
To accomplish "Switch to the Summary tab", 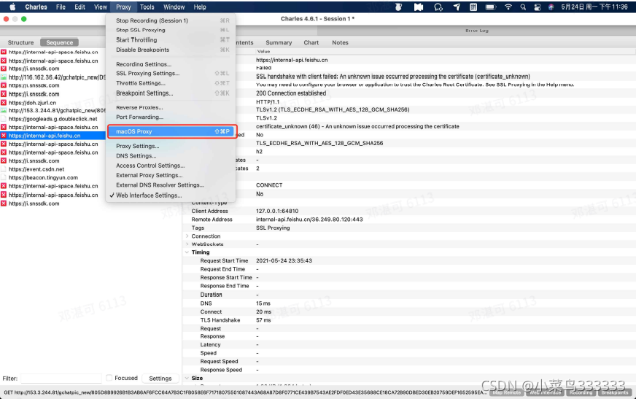I will pos(279,42).
